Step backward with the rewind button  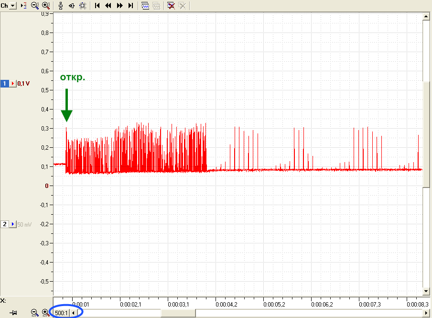tap(108, 6)
